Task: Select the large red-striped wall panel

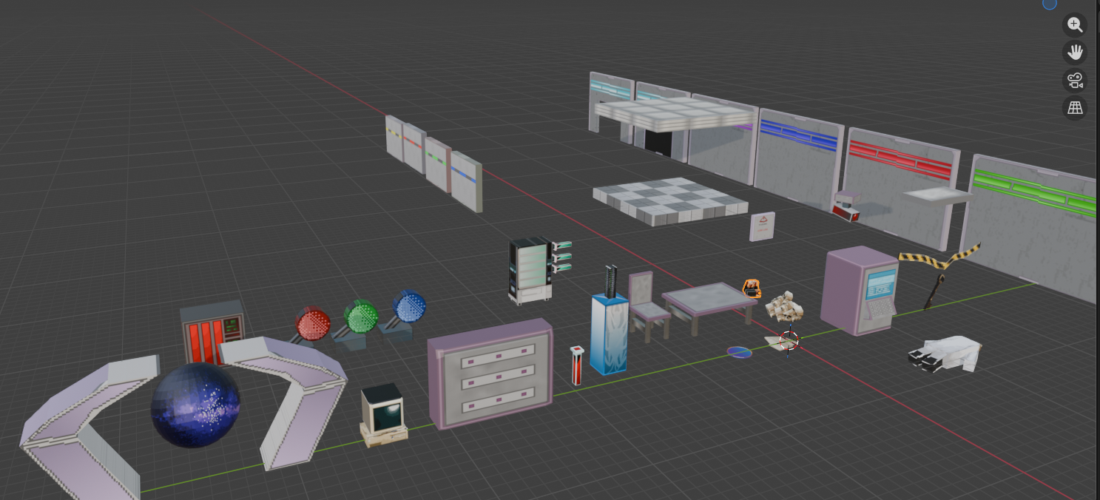Action: click(900, 188)
